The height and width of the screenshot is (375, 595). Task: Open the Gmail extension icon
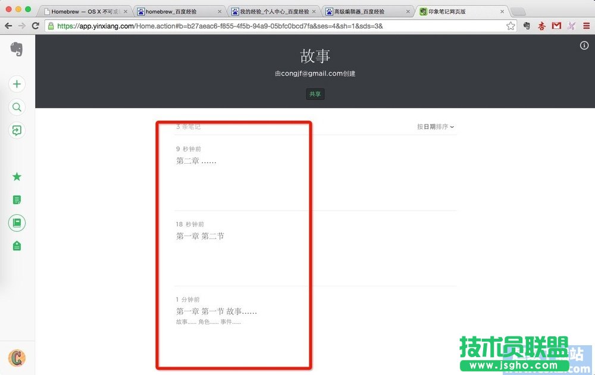556,26
